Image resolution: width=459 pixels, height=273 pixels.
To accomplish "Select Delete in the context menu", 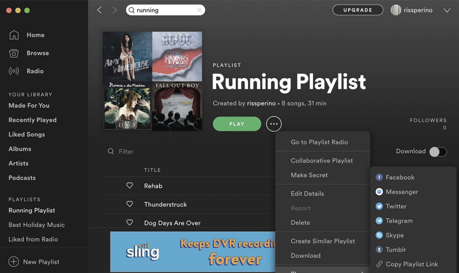I will click(300, 222).
